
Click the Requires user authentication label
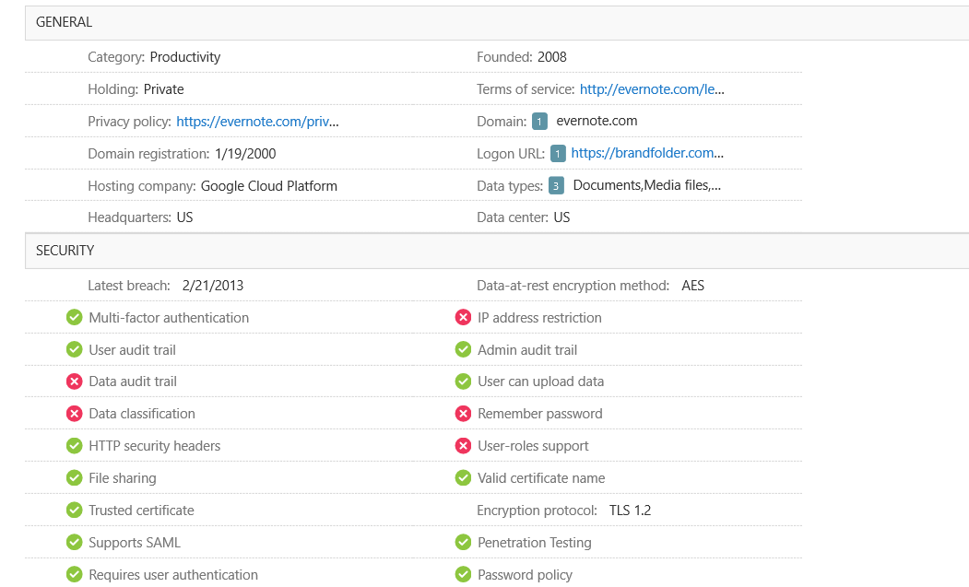[x=173, y=575]
